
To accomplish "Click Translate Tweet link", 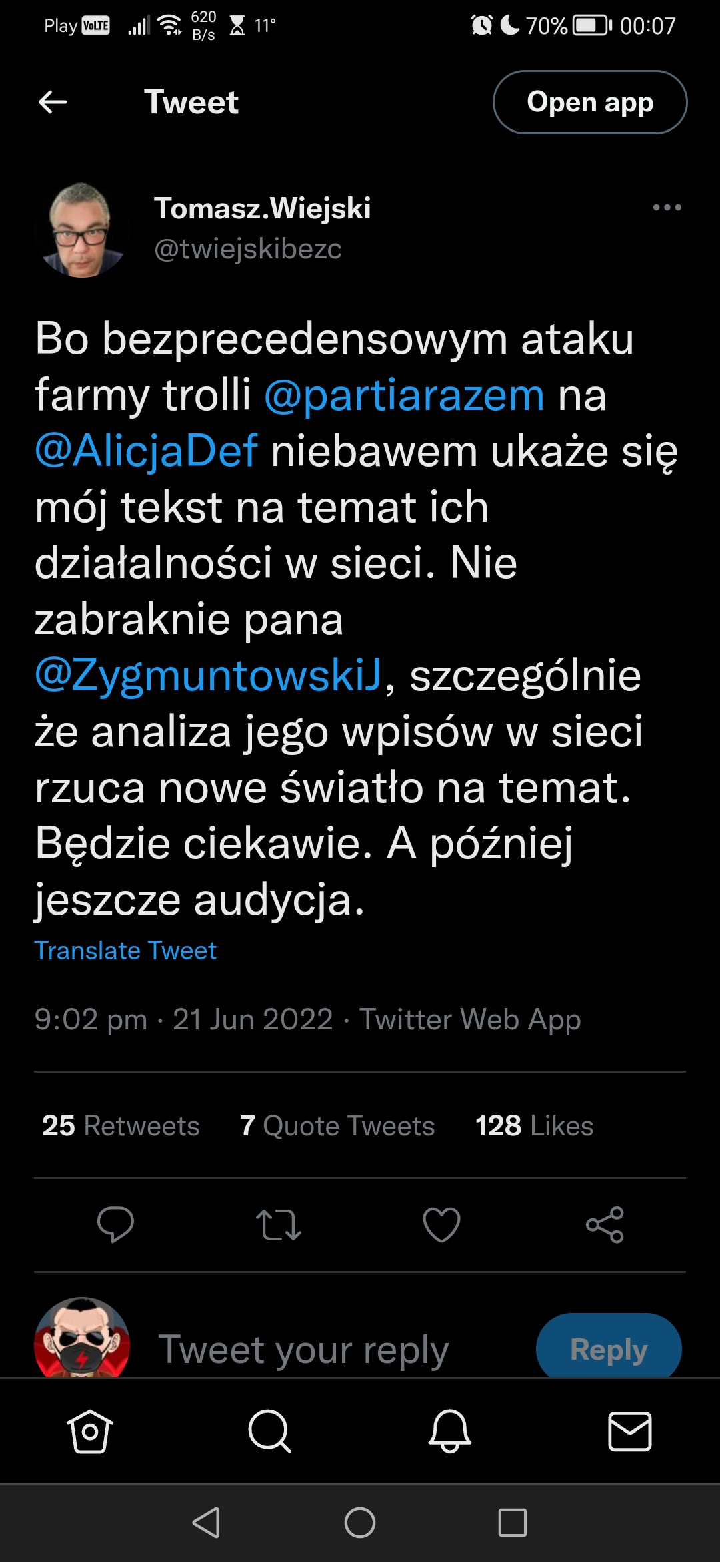I will [x=125, y=951].
